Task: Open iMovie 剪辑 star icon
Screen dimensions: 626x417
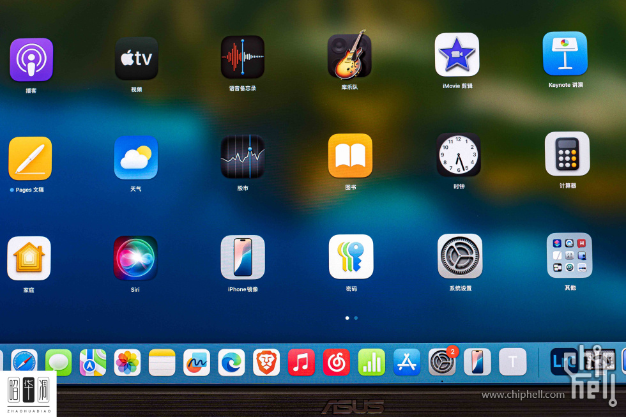Action: click(x=457, y=55)
